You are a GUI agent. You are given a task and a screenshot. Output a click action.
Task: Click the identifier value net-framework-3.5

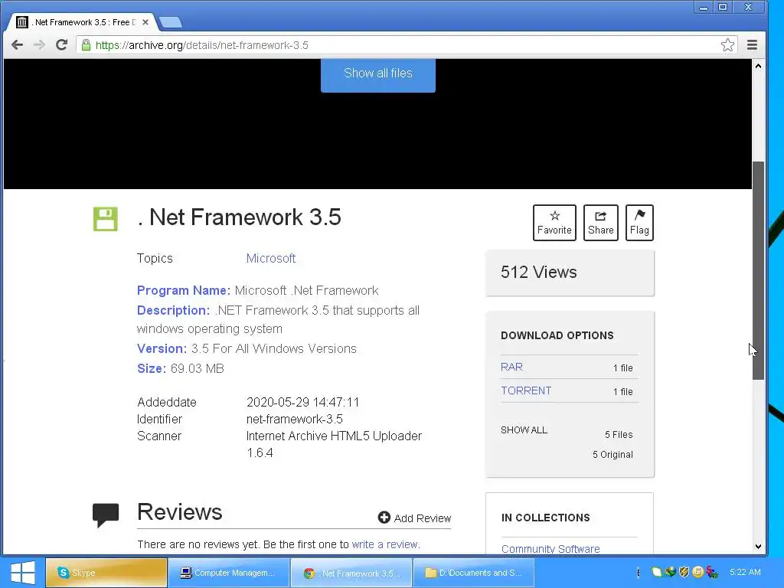295,419
